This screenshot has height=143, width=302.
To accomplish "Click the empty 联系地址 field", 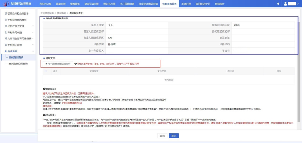I will pyautogui.click(x=263, y=38).
